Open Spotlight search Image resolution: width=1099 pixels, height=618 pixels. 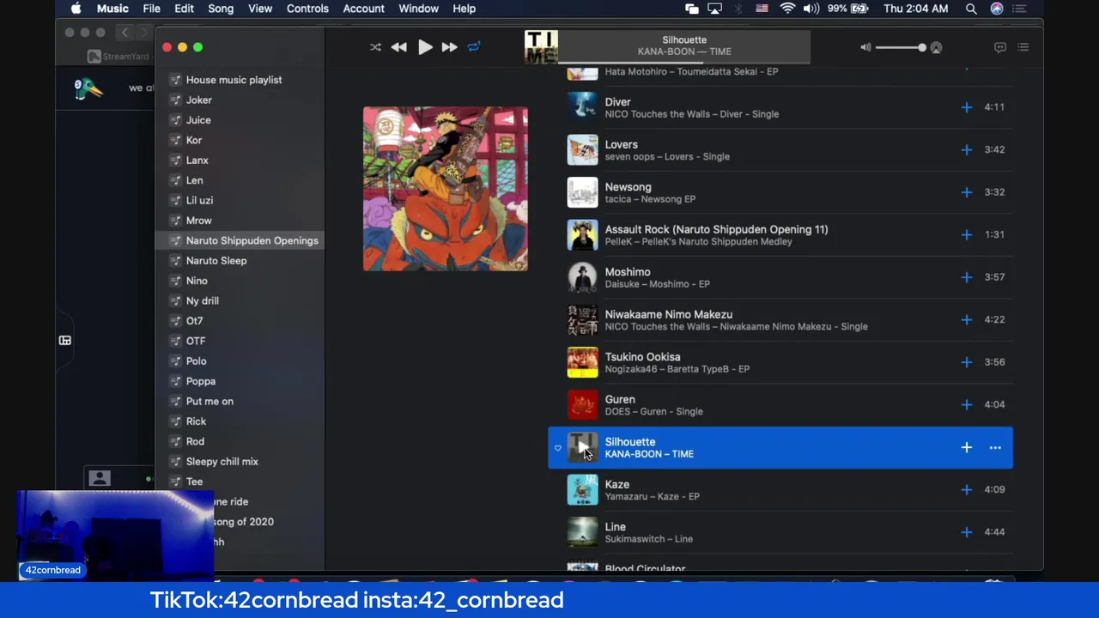pos(971,9)
